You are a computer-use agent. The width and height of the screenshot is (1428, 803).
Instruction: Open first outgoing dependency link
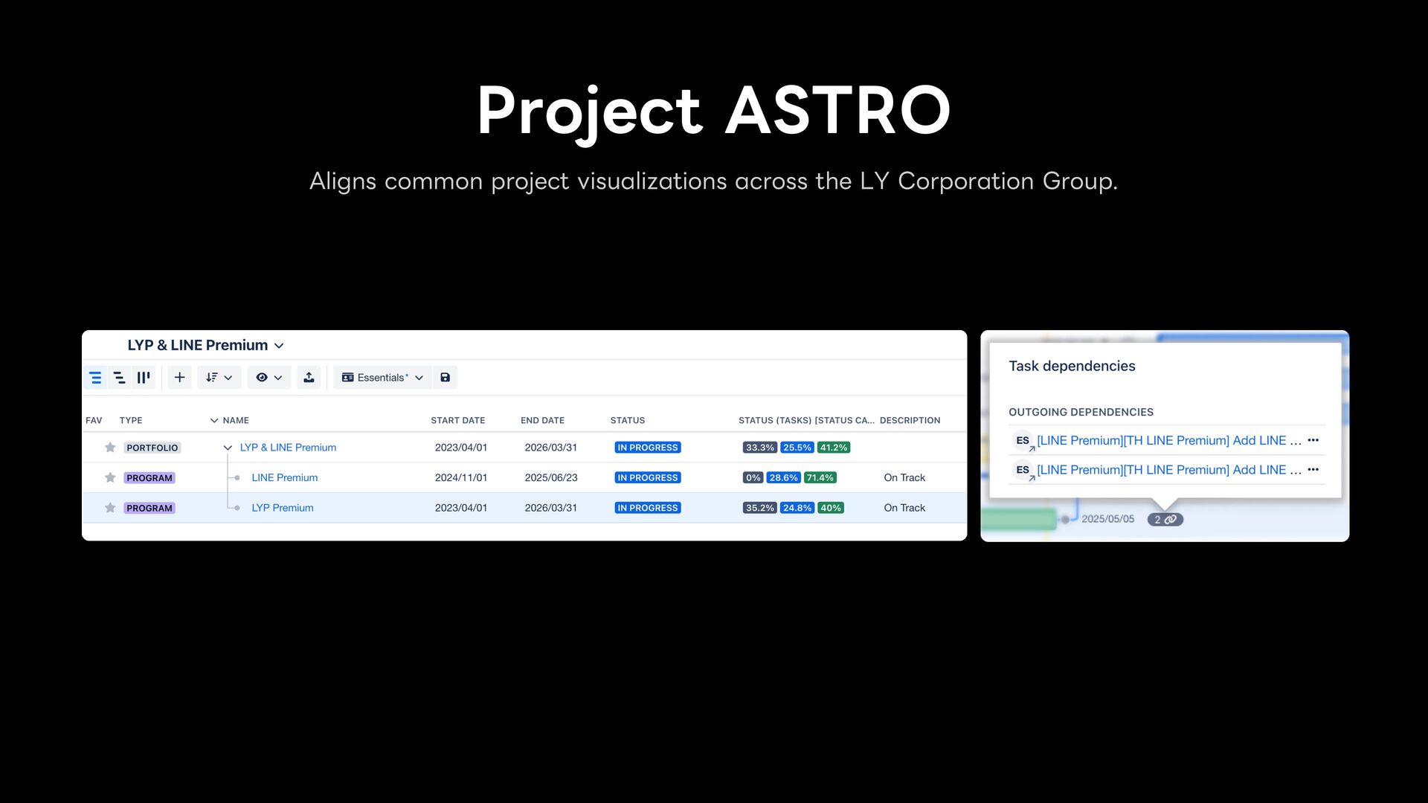[x=1169, y=441]
